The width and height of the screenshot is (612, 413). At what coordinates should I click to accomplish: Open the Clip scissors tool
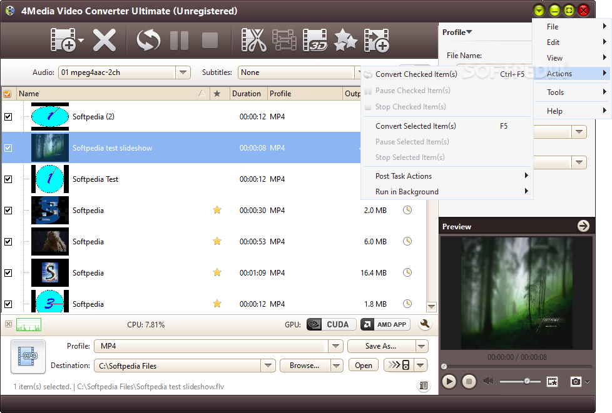tap(253, 40)
